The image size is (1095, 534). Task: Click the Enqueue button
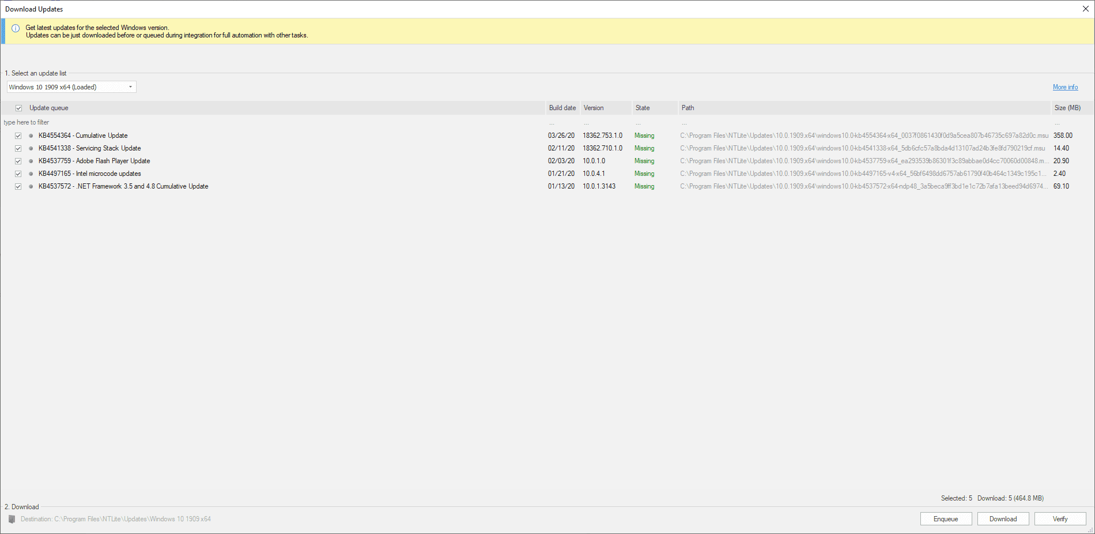tap(946, 518)
